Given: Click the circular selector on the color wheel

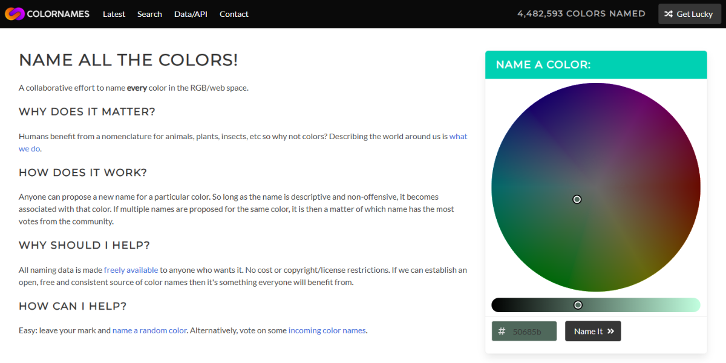Looking at the screenshot, I should 577,199.
